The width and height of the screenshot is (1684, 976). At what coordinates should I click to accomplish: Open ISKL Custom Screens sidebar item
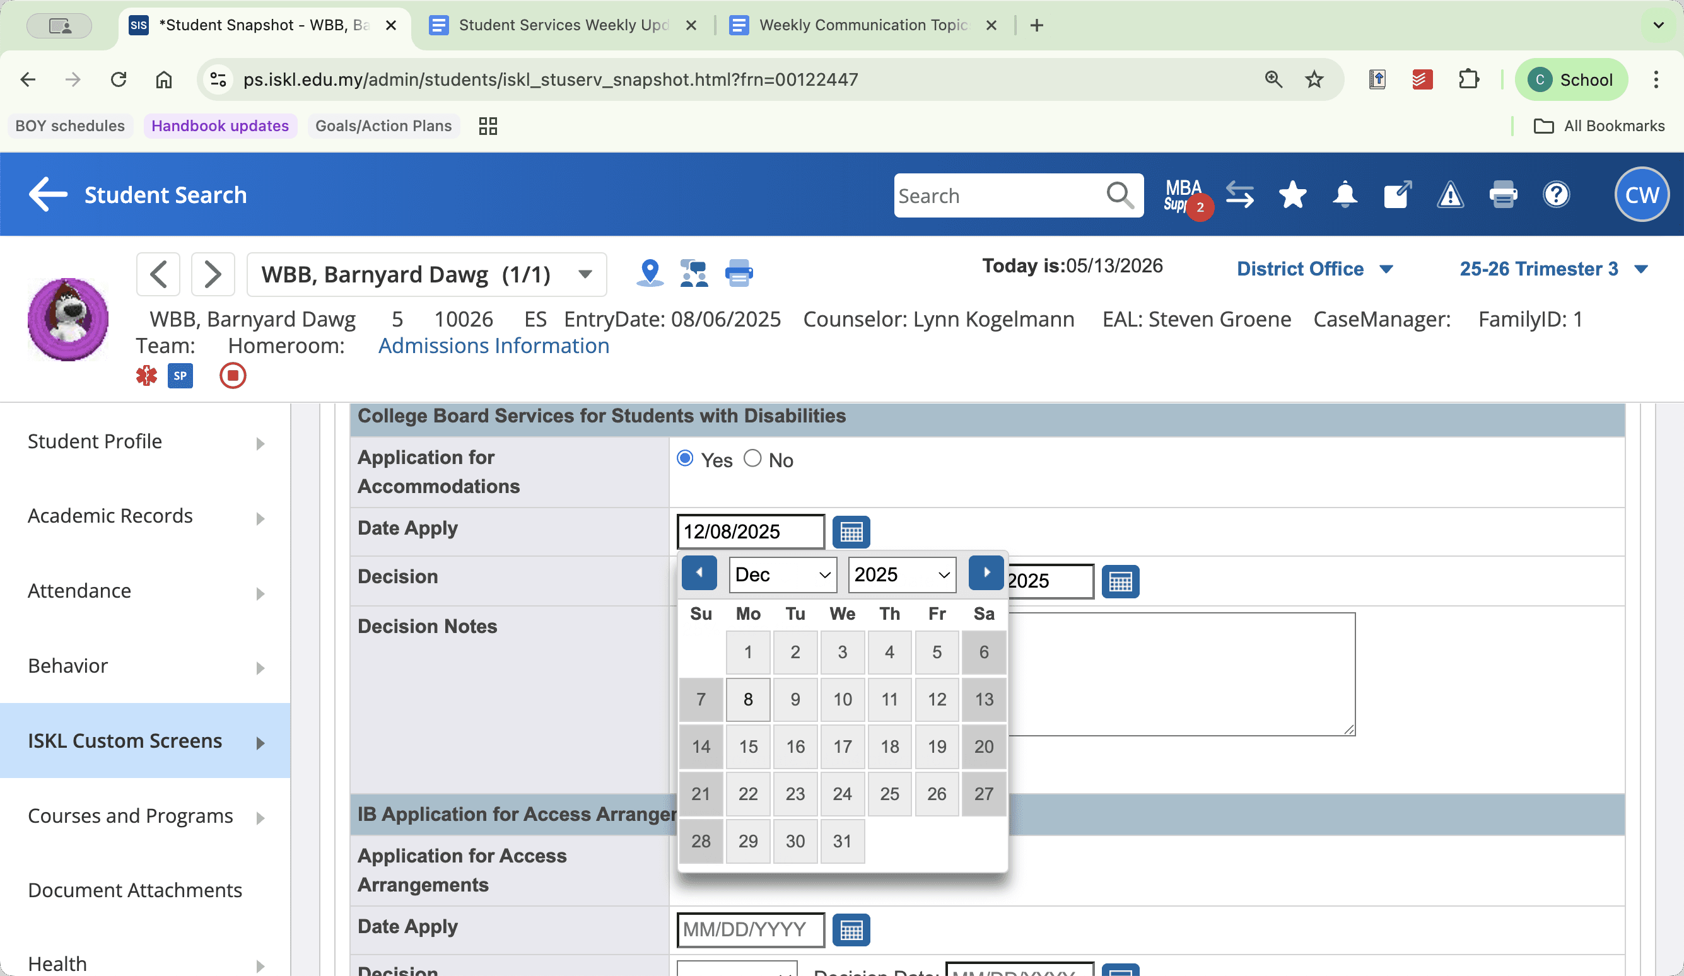[x=145, y=741]
